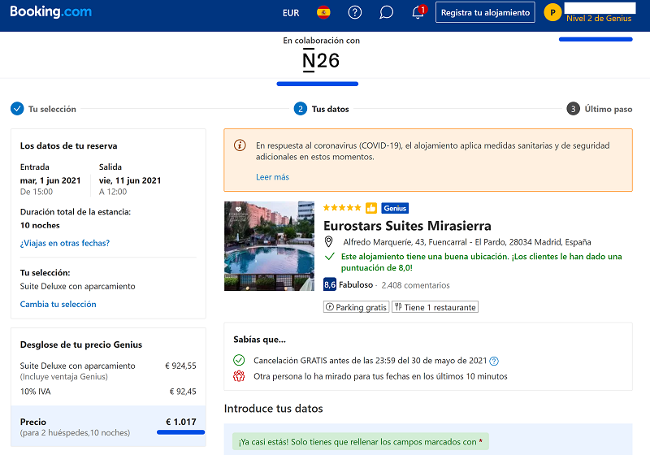The image size is (650, 455).
Task: Click the 8,6 review score badge
Action: [x=330, y=284]
